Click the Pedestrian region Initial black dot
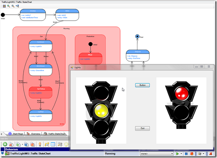The width and height of the screenshot is (217, 158). [x=91, y=44]
